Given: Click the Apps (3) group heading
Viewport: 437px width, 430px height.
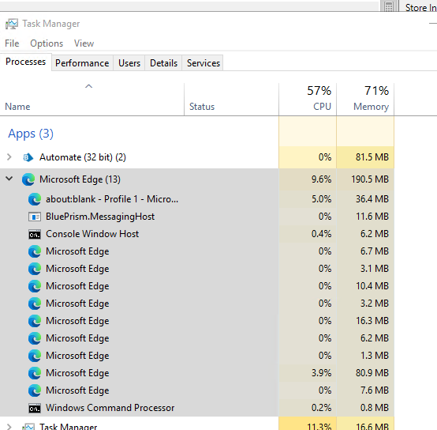Looking at the screenshot, I should 31,134.
